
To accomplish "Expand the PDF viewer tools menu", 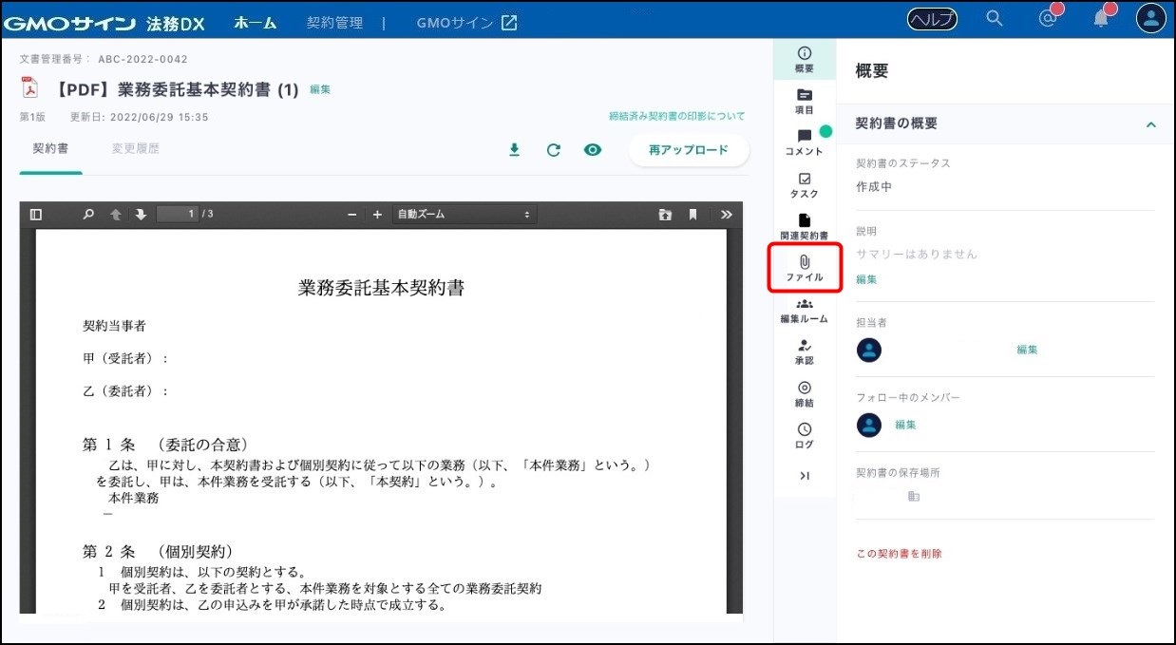I will pyautogui.click(x=726, y=215).
